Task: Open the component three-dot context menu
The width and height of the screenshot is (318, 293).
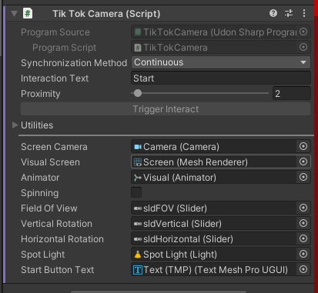Action: coord(304,13)
